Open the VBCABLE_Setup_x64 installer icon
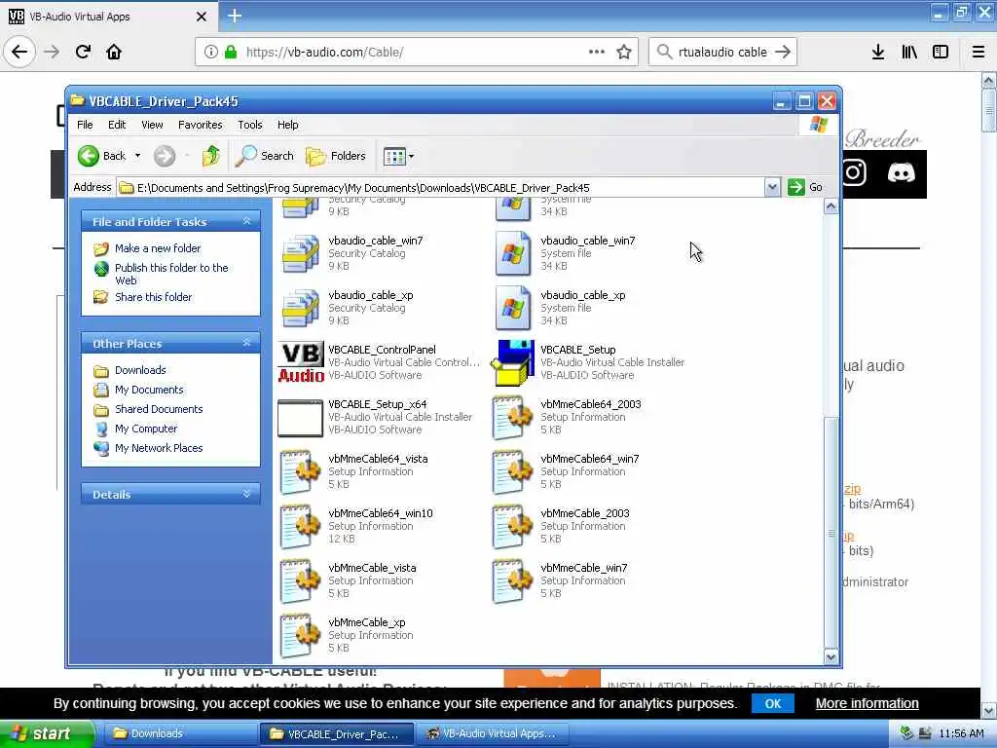 pos(300,418)
